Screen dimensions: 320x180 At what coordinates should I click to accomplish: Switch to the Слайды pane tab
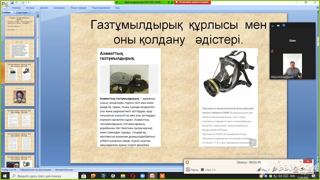6,12
